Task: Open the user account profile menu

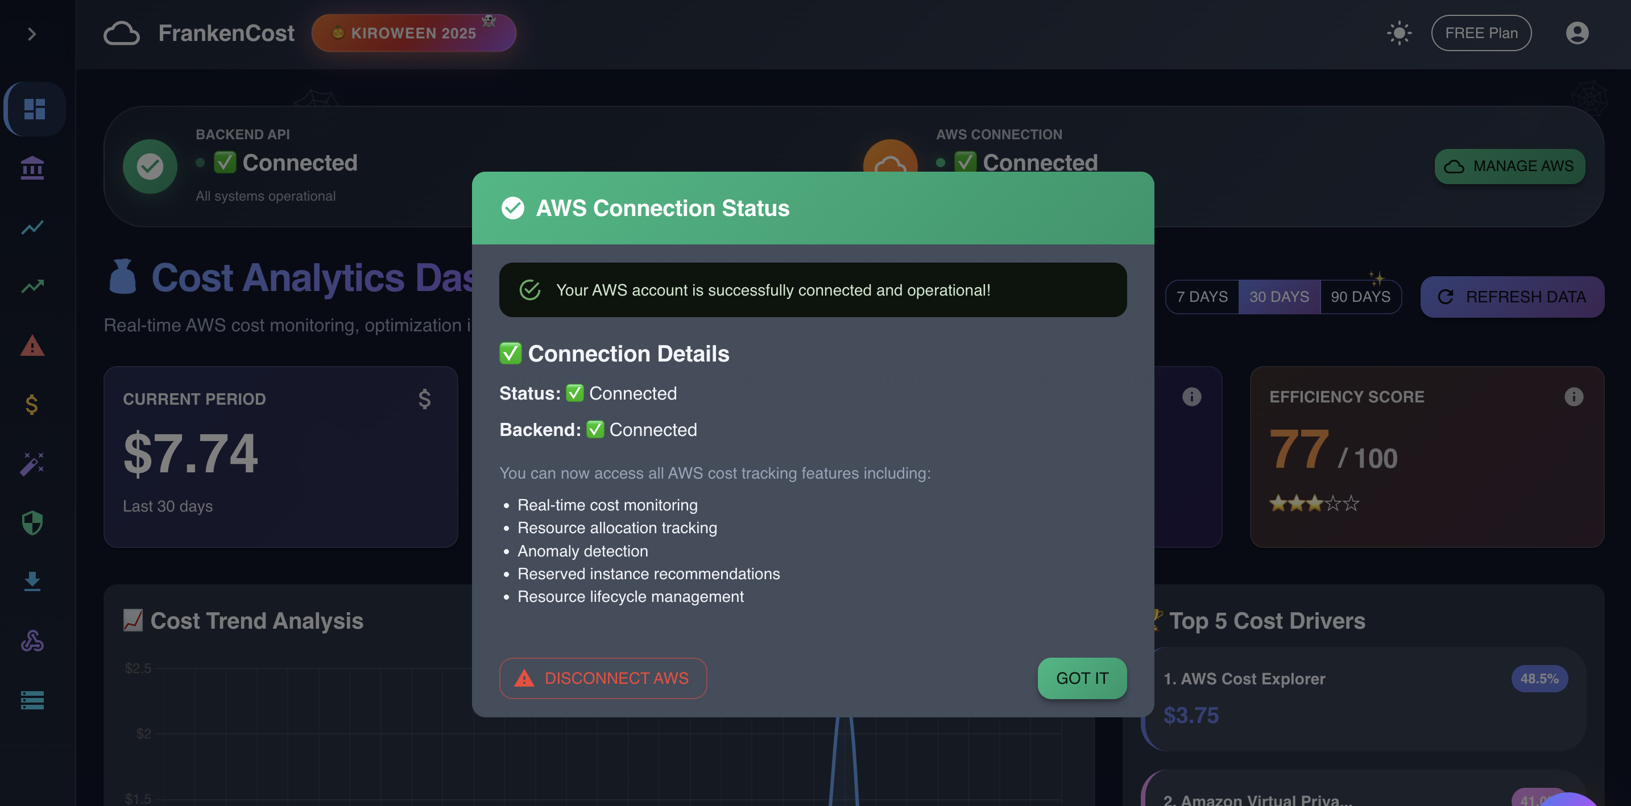Action: (x=1576, y=33)
